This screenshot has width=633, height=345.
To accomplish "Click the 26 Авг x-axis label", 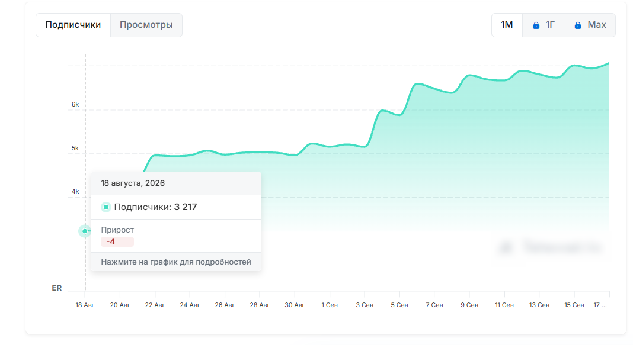I will point(225,305).
